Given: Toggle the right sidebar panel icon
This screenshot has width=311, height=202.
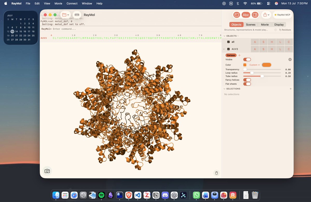Looking at the screenshot, I should coord(255,15).
